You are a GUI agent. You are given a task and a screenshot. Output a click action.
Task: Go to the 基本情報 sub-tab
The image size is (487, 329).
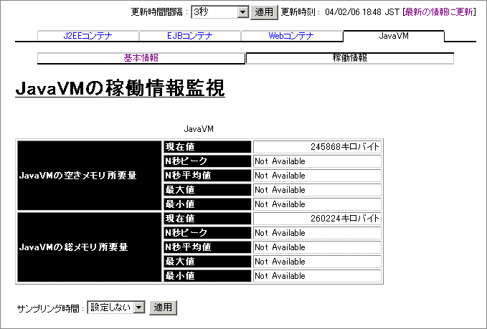pos(141,58)
